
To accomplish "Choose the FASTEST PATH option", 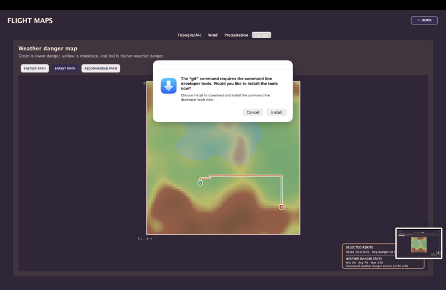I will click(35, 68).
